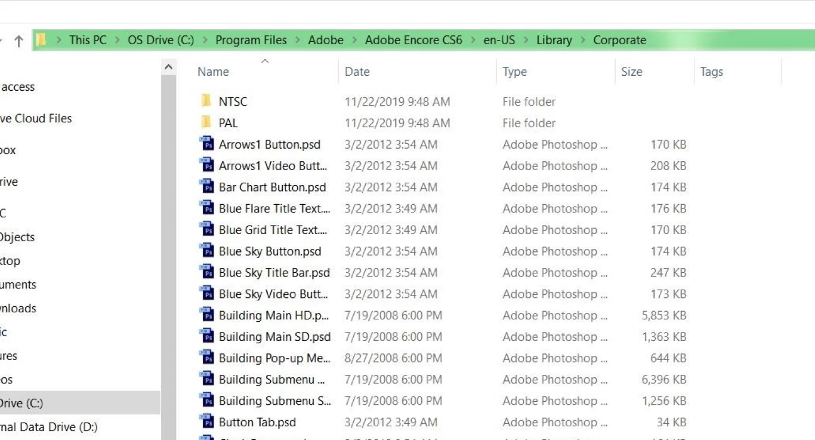Open the NTSC folder icon

[206, 101]
